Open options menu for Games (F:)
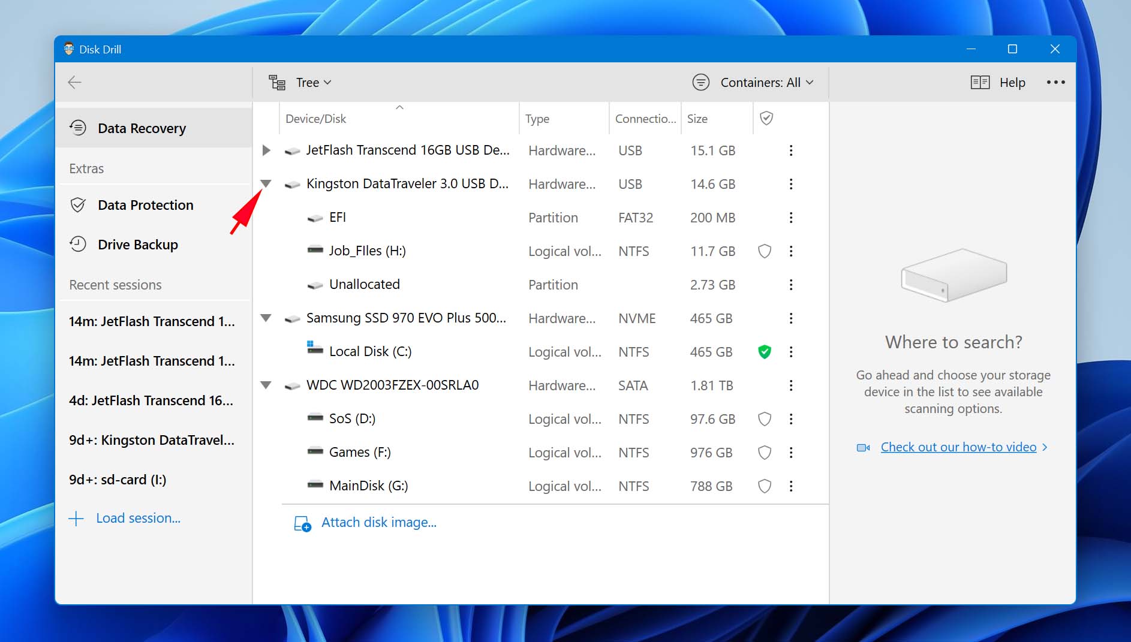The image size is (1131, 642). 791,453
